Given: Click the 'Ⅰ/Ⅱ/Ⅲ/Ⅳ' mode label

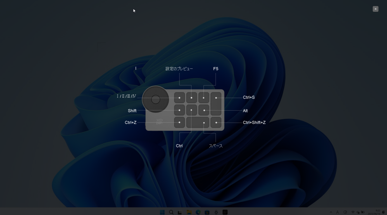Looking at the screenshot, I should point(127,96).
